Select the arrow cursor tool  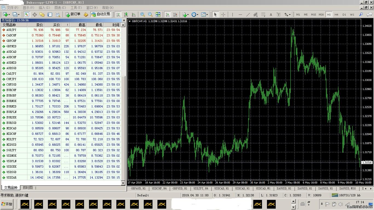[215, 14]
